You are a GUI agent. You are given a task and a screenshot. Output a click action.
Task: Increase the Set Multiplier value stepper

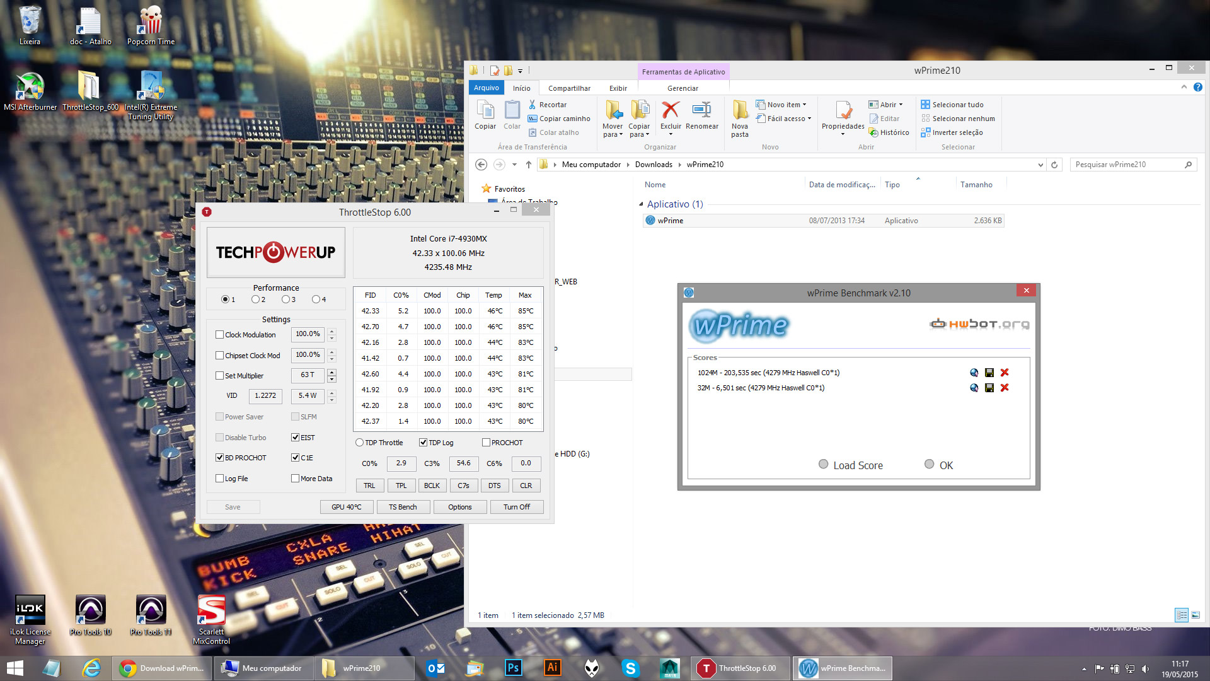click(332, 372)
